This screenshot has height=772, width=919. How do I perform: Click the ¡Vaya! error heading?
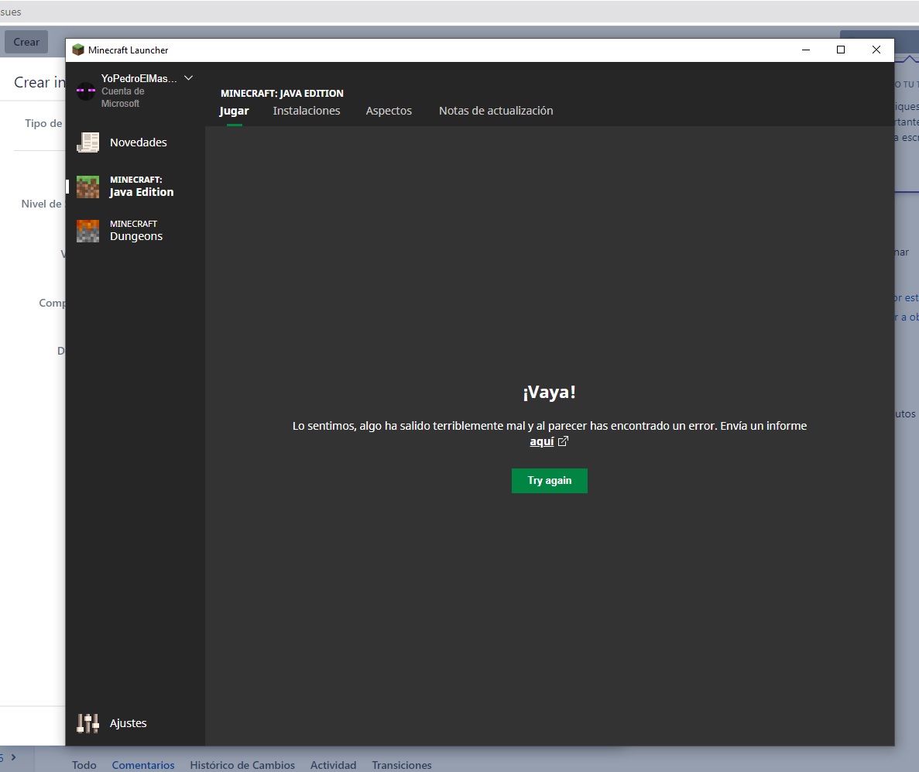[x=549, y=392]
